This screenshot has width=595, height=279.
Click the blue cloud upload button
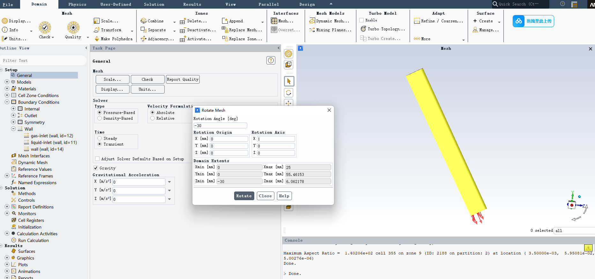pyautogui.click(x=533, y=21)
